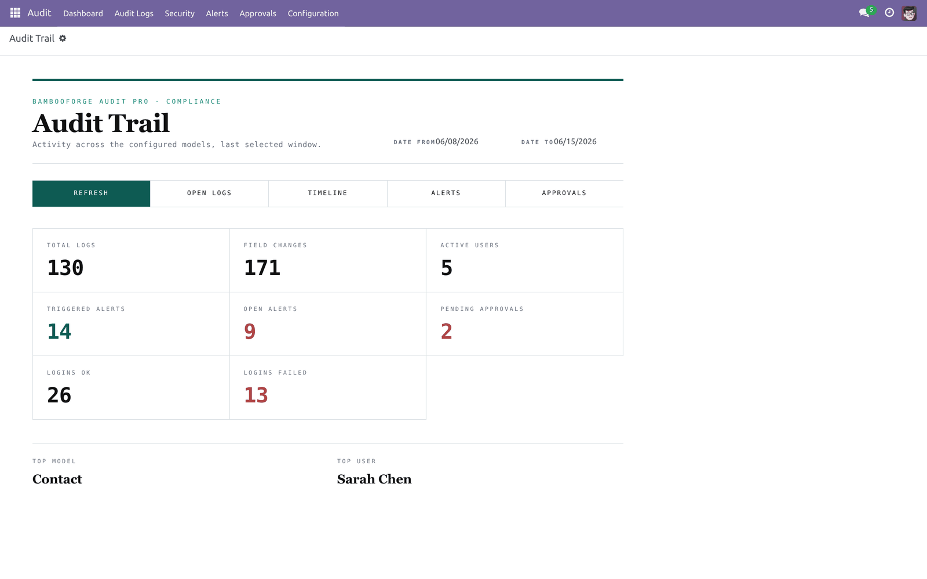Click the large Audit Trail heading
The image size is (927, 579).
point(101,123)
